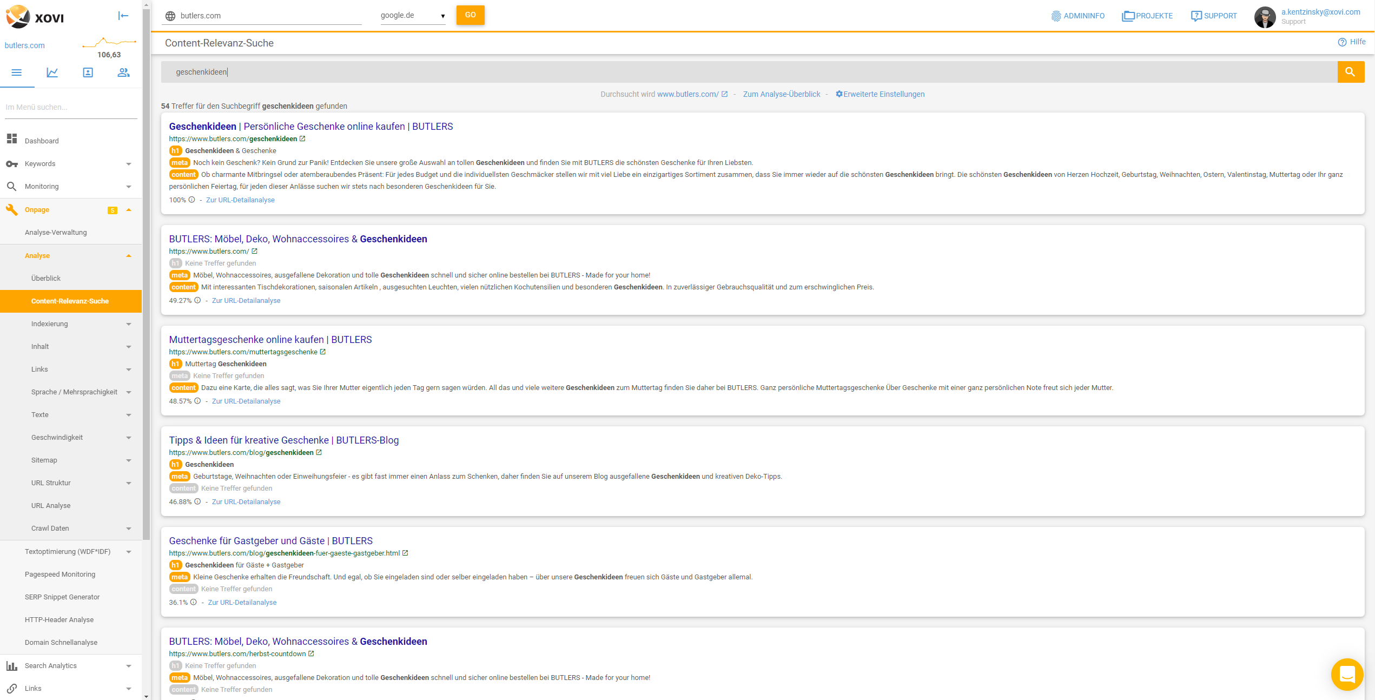Image resolution: width=1375 pixels, height=700 pixels.
Task: Click the geschenkideen search input field
Action: 749,72
